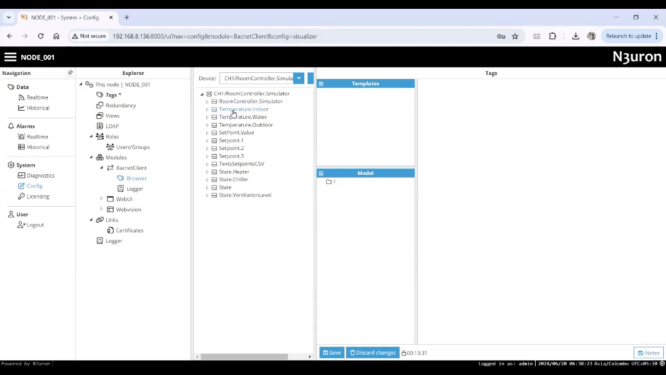The width and height of the screenshot is (666, 375).
Task: Open the hamburger menu beside NODE_001
Action: click(10, 57)
